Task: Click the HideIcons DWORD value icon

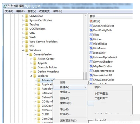Action: 91,48
